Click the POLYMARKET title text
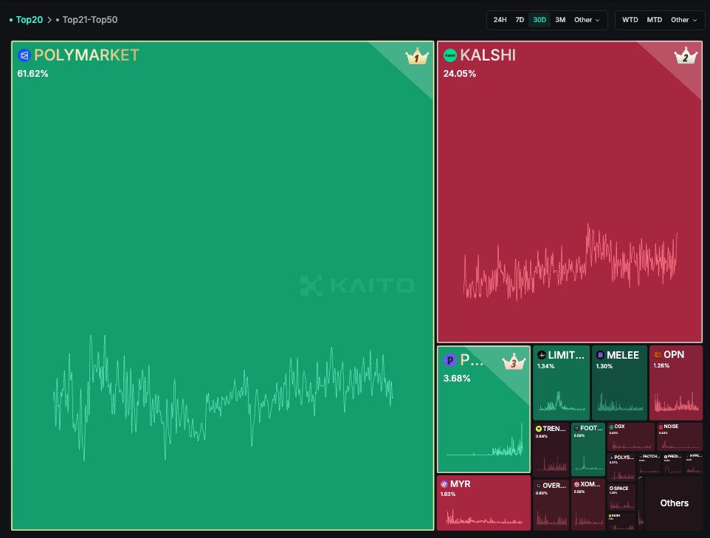Viewport: 710px width, 538px height. (x=86, y=55)
